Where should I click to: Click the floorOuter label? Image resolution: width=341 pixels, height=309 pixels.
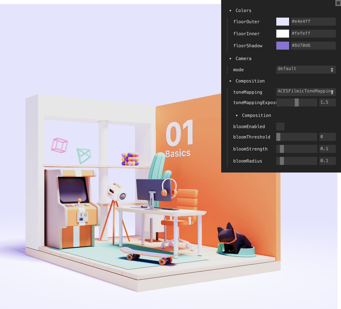[x=246, y=22]
